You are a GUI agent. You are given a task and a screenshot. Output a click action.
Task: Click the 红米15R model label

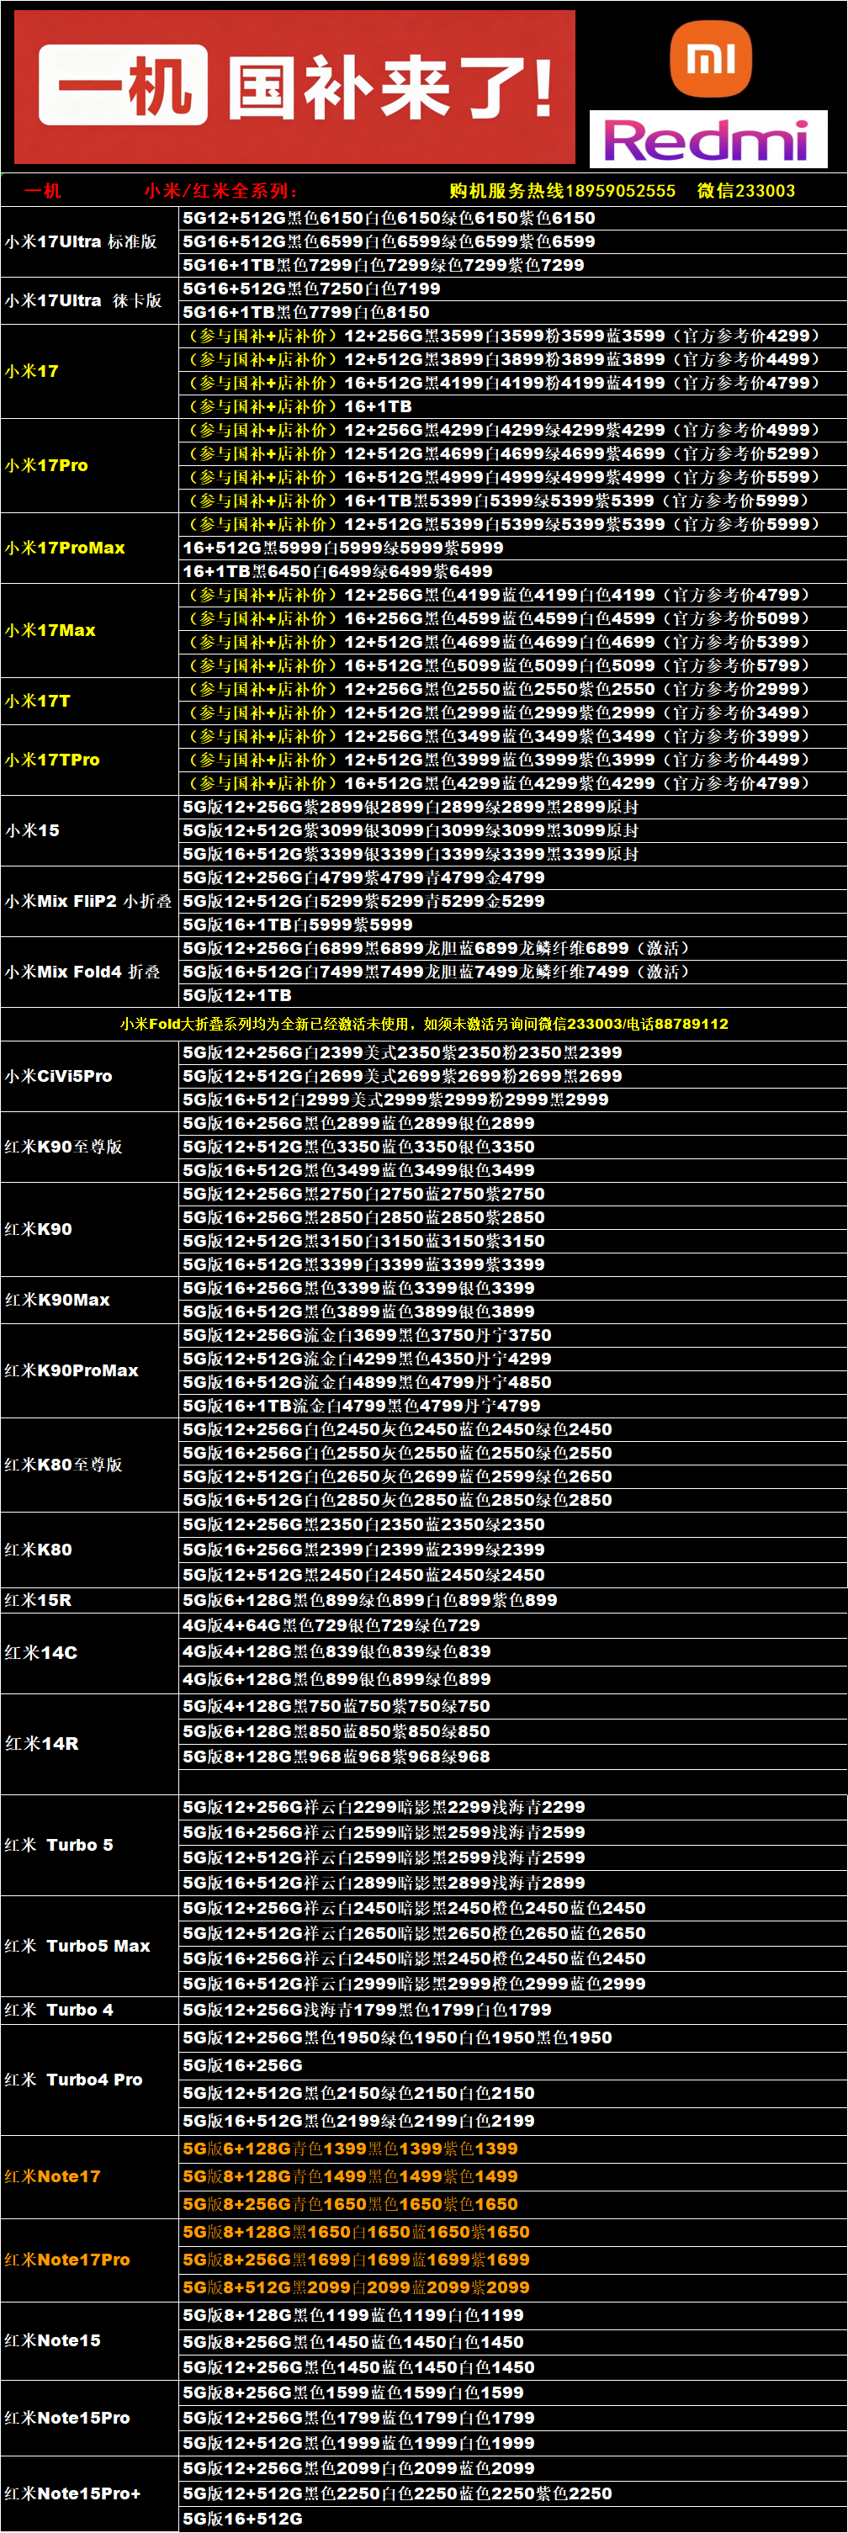click(39, 1603)
